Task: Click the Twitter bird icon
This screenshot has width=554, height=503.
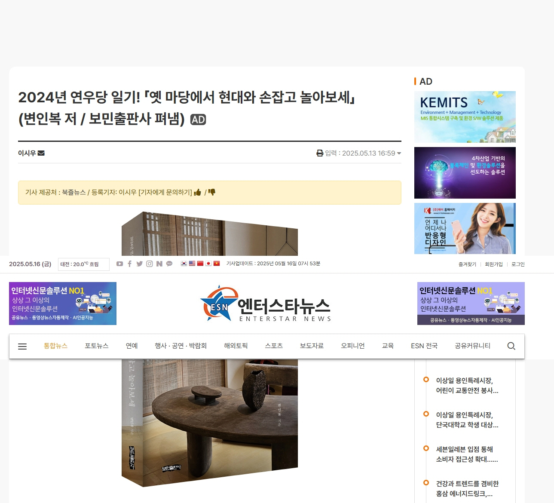Action: [140, 264]
